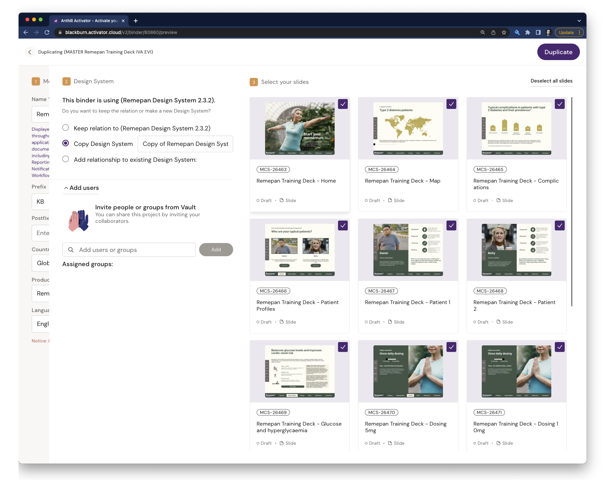Select Keep relation to Remepan Design System radio
Screen dimensions: 605x488
66,128
